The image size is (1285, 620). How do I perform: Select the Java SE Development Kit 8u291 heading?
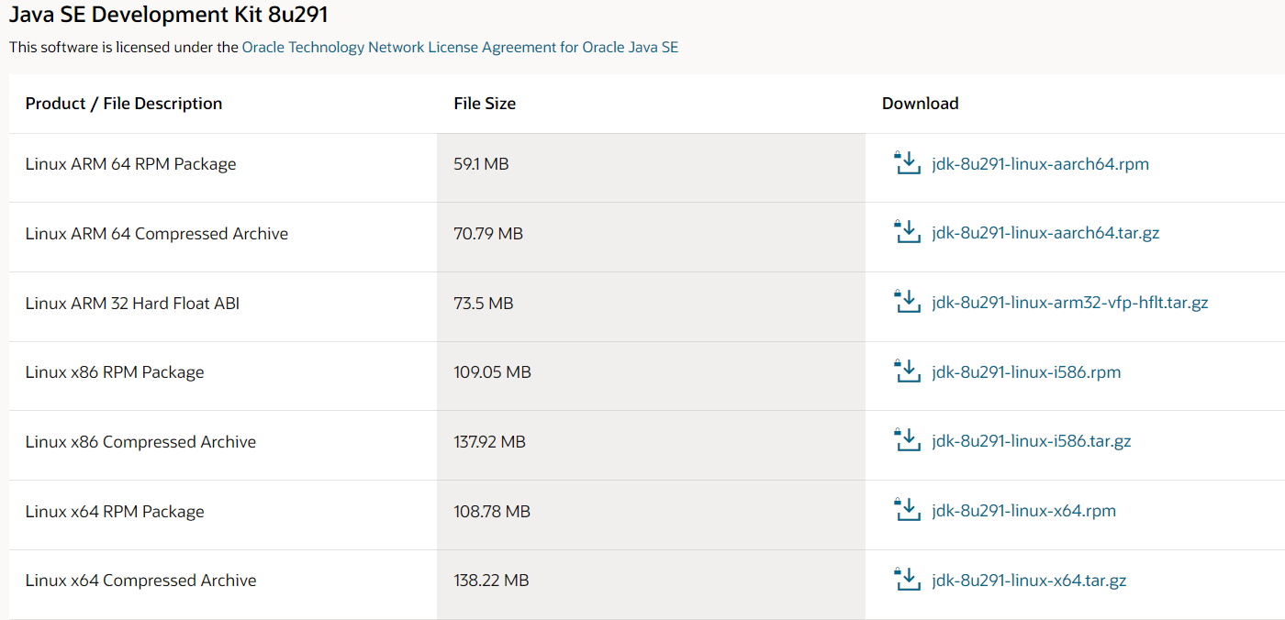point(169,15)
